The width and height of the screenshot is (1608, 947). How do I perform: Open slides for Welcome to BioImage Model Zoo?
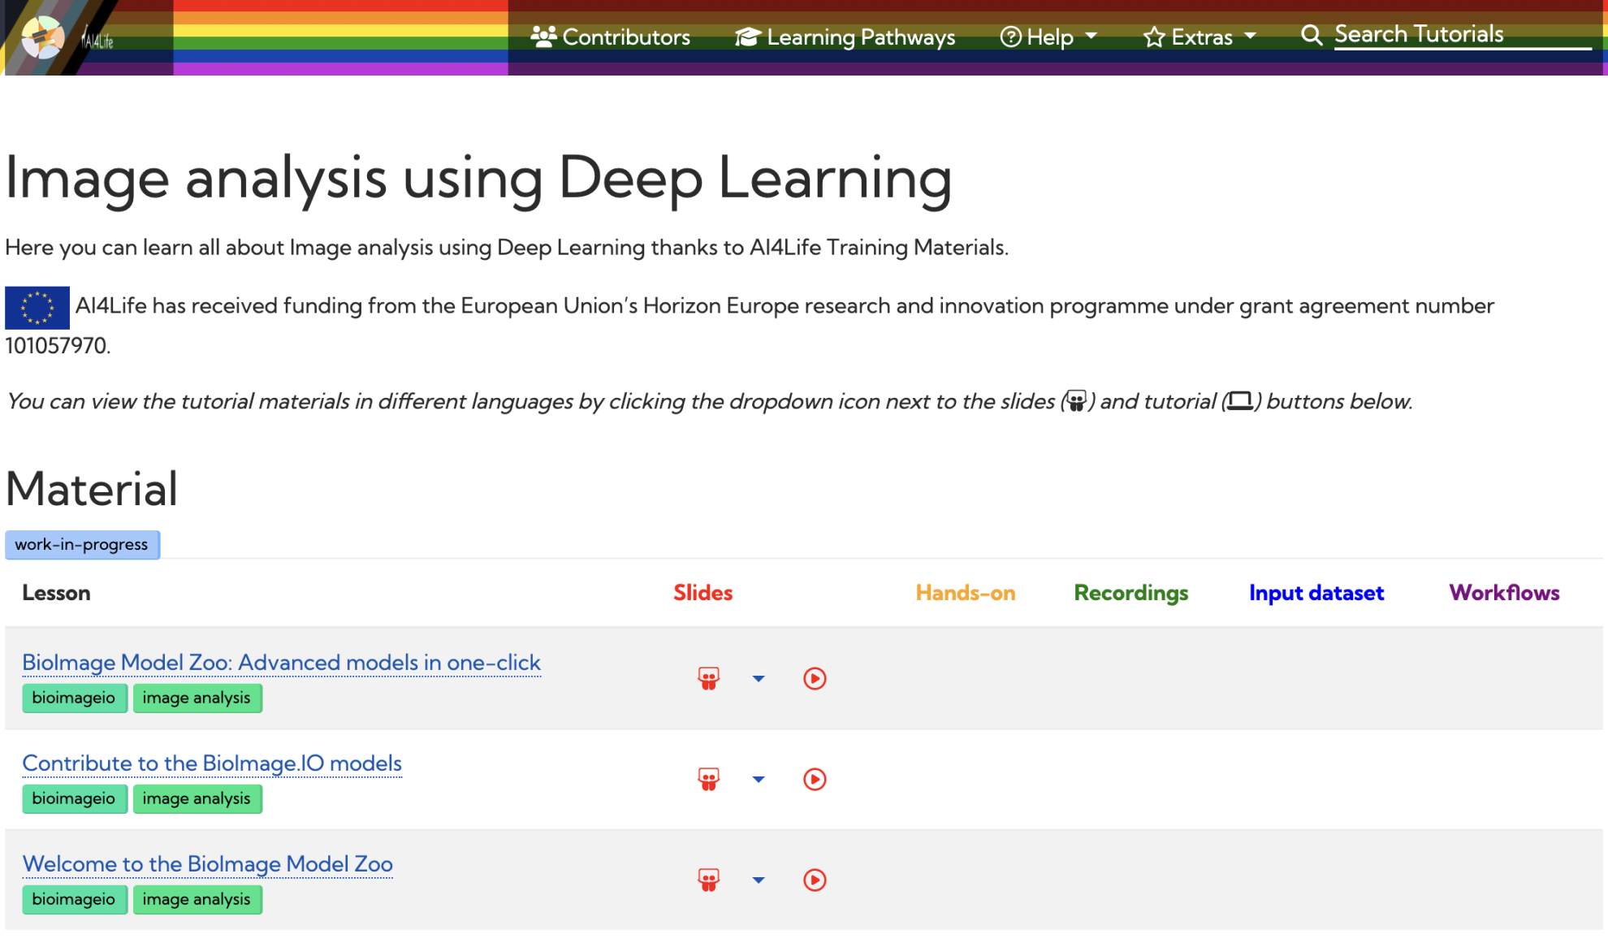pyautogui.click(x=708, y=880)
